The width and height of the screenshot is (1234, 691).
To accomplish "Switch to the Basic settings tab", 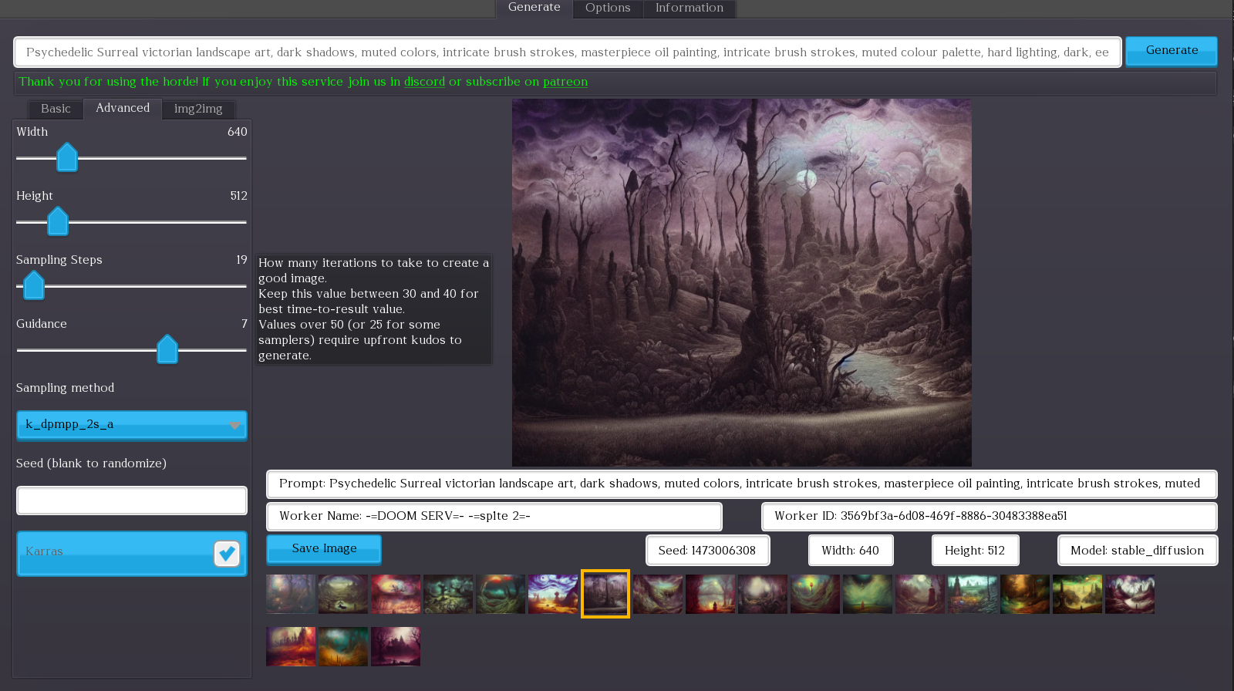I will [56, 109].
